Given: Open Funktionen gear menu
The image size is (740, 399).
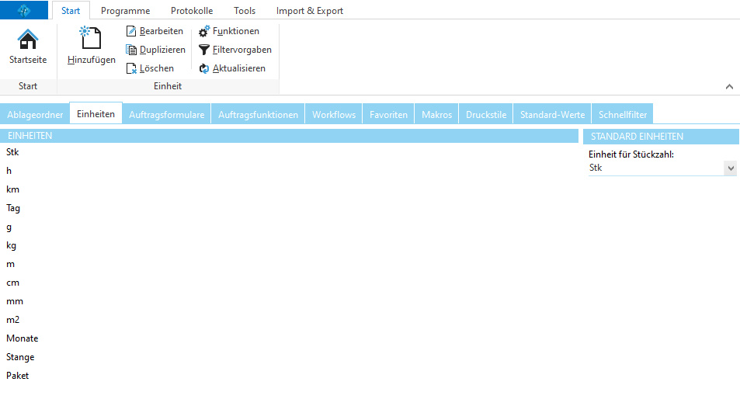Looking at the screenshot, I should pos(204,31).
